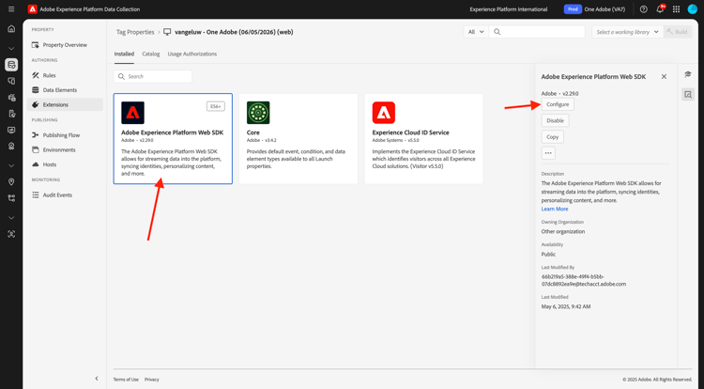Close the extension details panel

click(x=664, y=77)
